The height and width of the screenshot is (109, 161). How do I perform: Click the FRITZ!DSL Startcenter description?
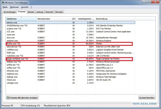(x=106, y=71)
